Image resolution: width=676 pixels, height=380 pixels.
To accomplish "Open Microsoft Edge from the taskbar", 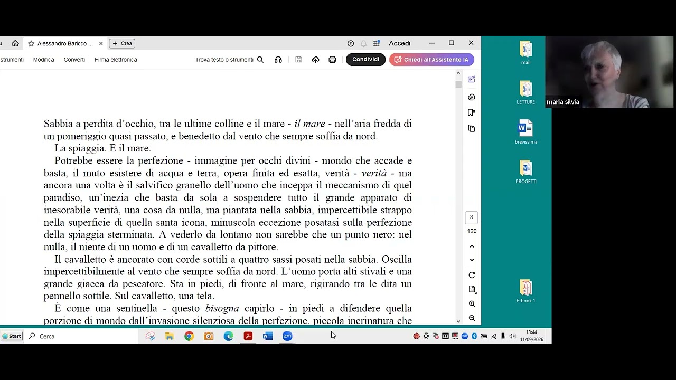I will (228, 336).
